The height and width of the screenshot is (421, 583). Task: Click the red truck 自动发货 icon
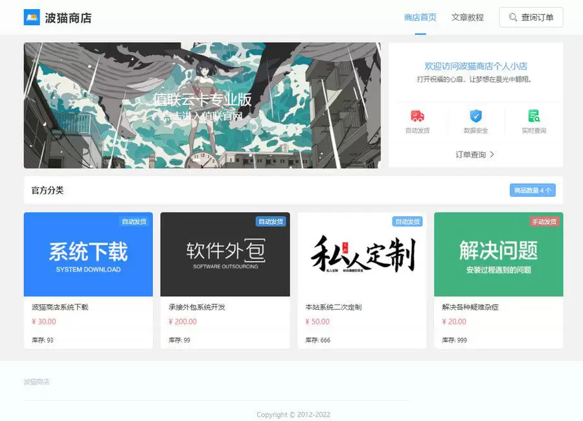point(418,116)
